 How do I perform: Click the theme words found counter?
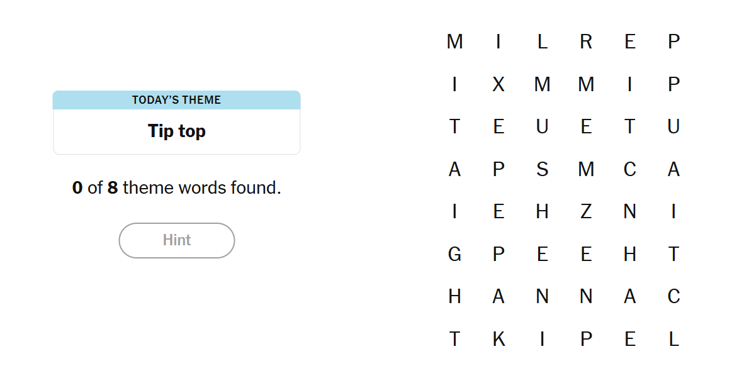[177, 187]
